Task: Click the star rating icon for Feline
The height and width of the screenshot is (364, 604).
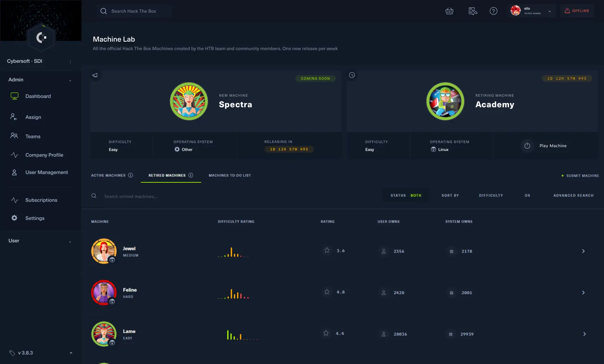Action: [327, 292]
